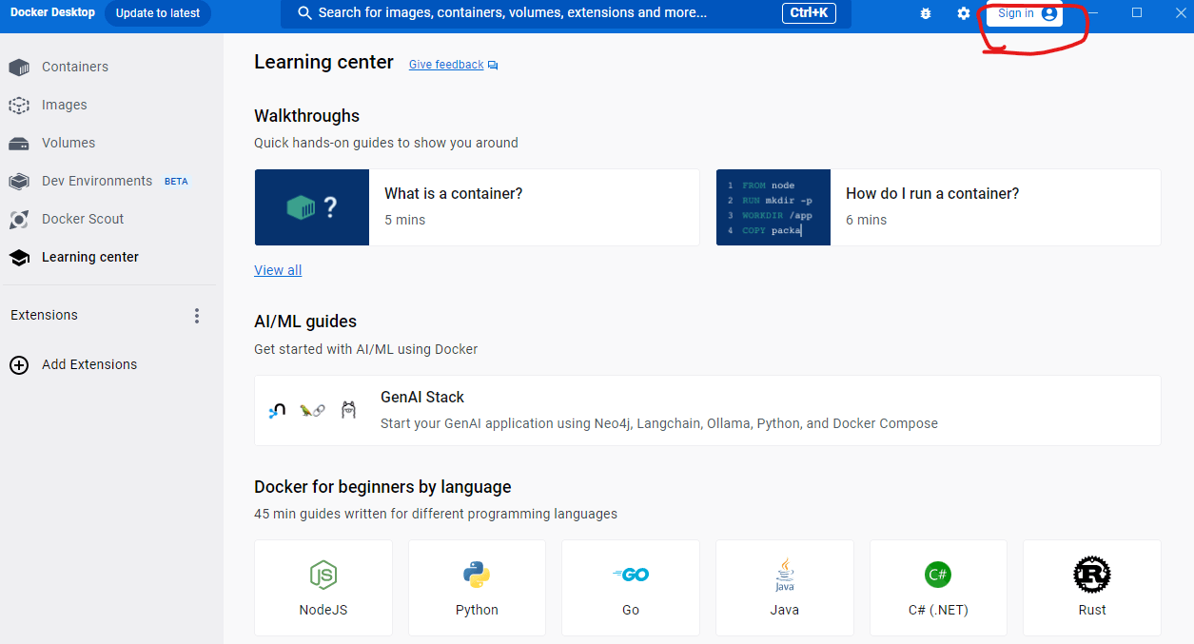Click the NodeJS logo icon
The width and height of the screenshot is (1194, 644).
tap(323, 575)
